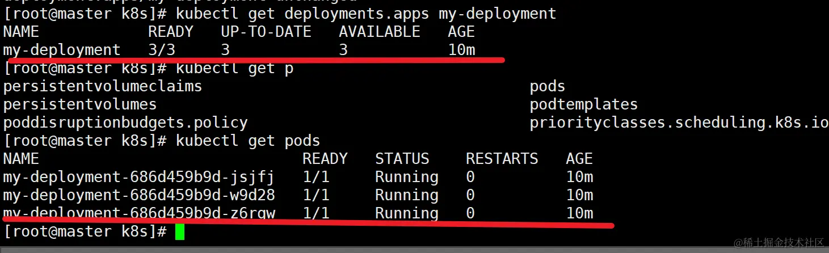Click the green cursor at the final prompt
The height and width of the screenshot is (253, 829).
[x=180, y=231]
